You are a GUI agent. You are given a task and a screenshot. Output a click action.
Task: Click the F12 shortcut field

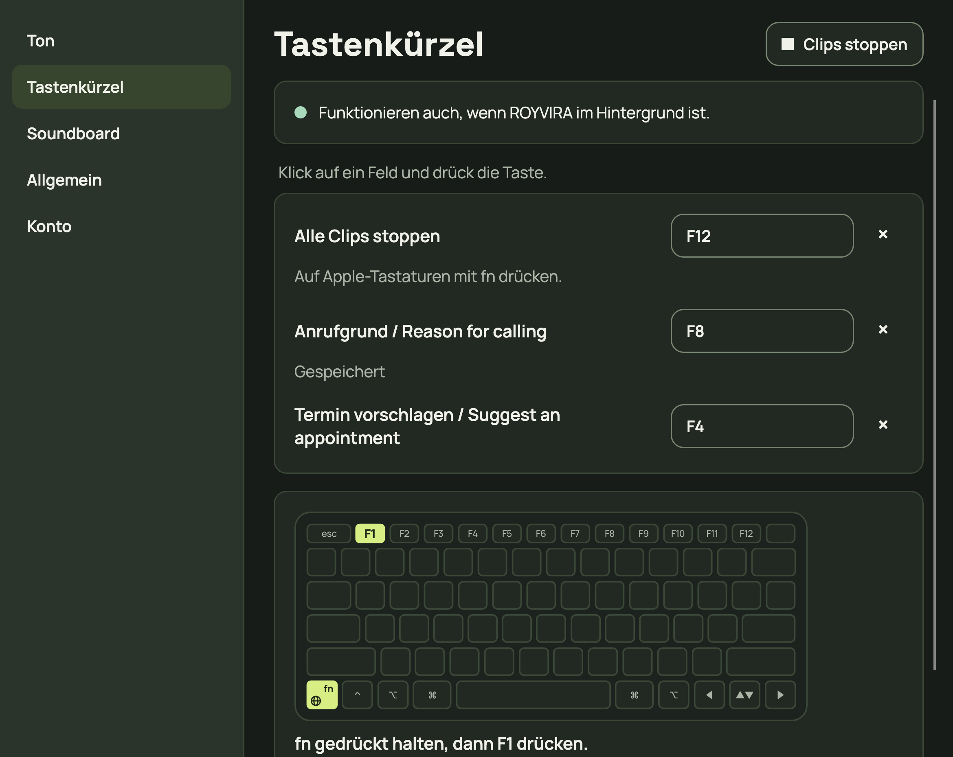click(x=762, y=236)
